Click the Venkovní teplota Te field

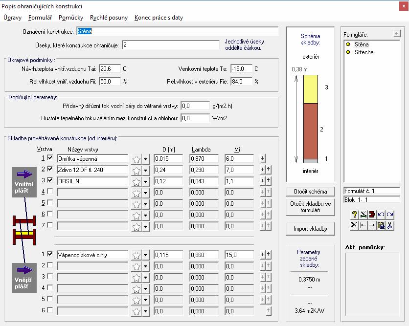coord(241,69)
